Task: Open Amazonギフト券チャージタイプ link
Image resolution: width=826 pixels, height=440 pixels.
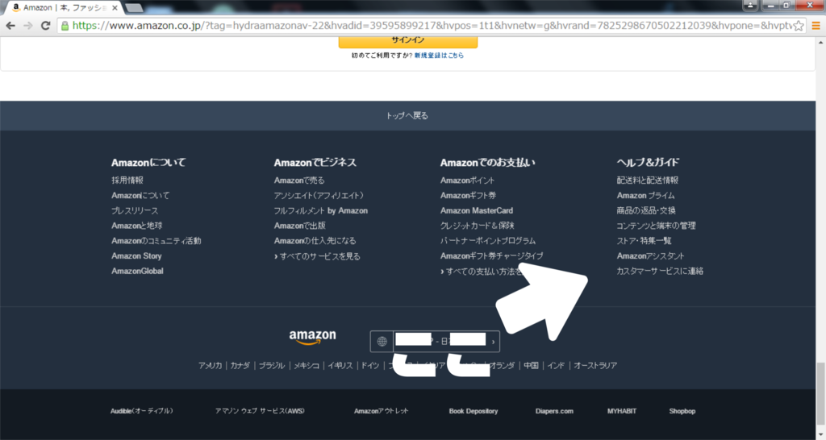Action: click(x=491, y=255)
